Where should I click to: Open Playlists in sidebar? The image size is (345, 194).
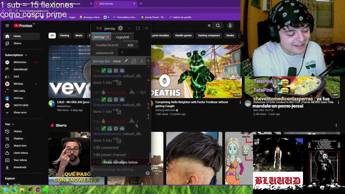[x=22, y=138]
